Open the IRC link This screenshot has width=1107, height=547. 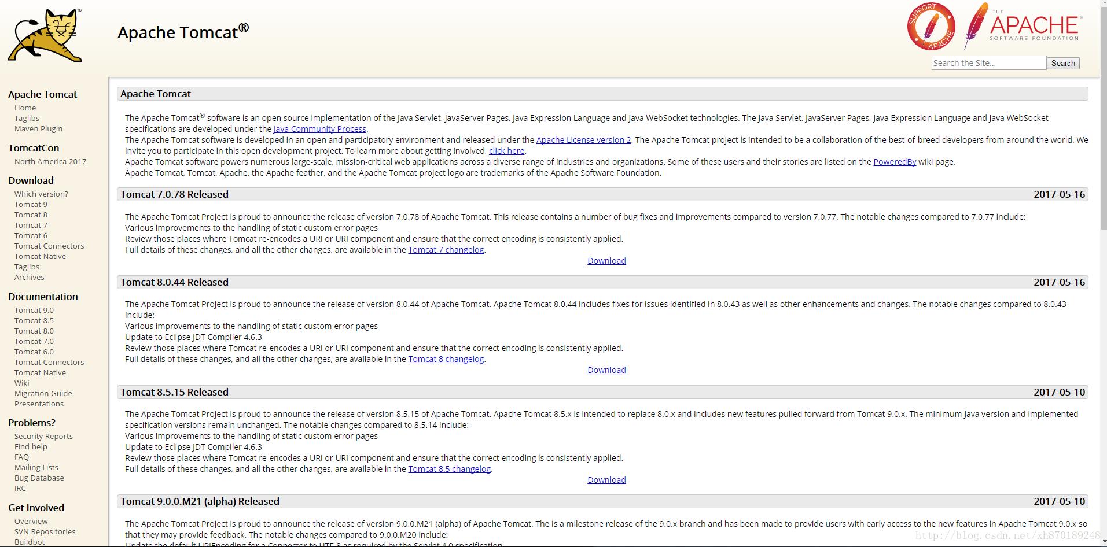point(20,488)
